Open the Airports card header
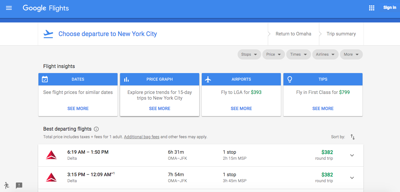 pos(241,79)
